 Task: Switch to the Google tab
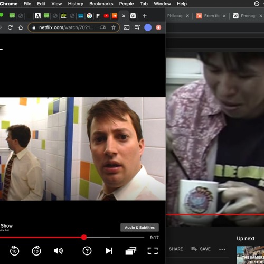[89, 16]
